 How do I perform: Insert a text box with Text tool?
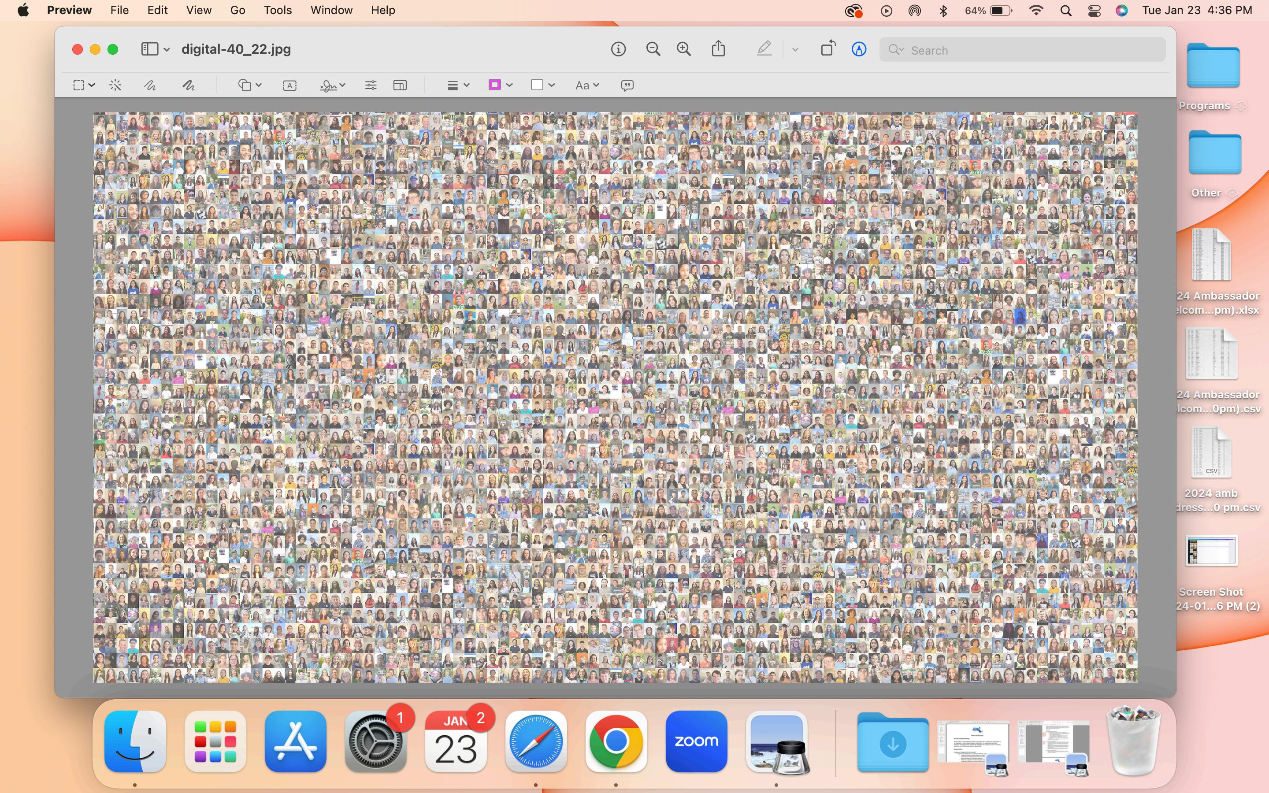[x=289, y=85]
